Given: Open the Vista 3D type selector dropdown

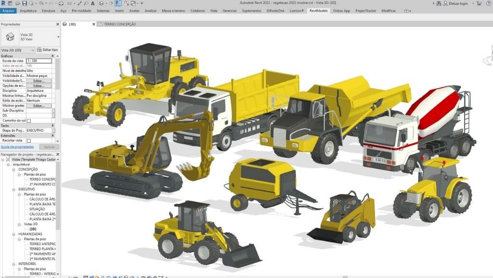Looking at the screenshot, I should coord(58,37).
